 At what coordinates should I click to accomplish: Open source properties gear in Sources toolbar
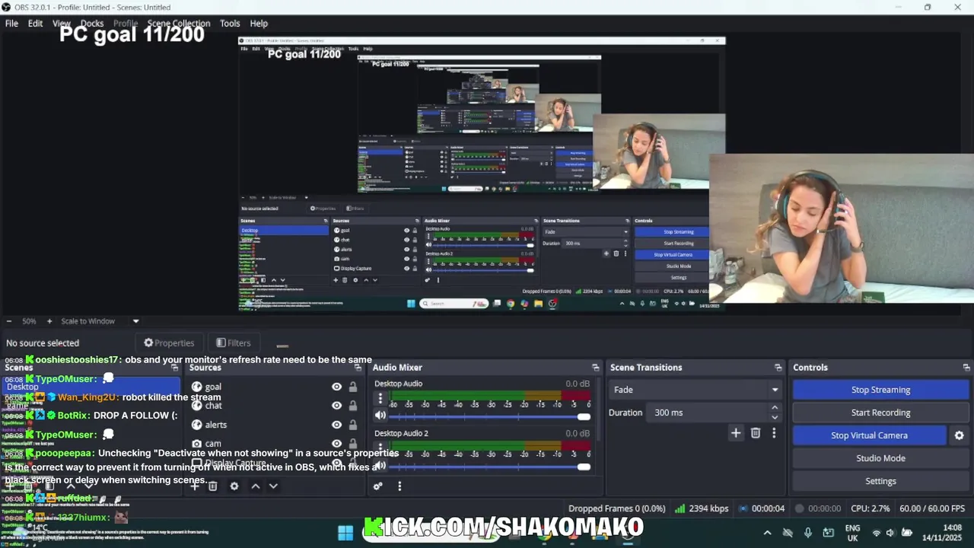click(234, 486)
